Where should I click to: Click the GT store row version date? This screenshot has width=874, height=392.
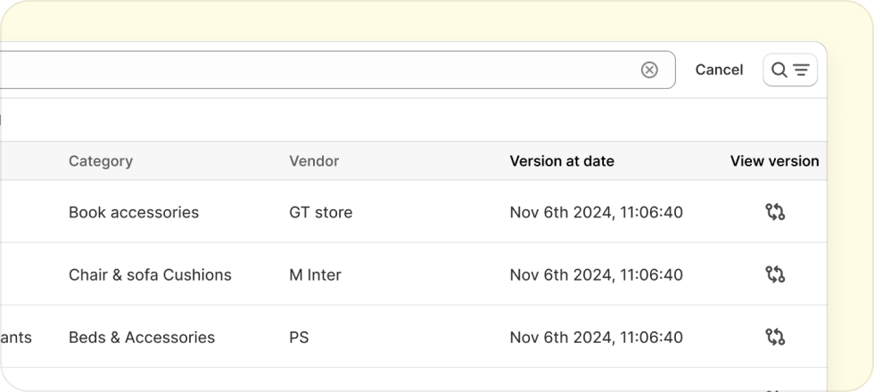(x=596, y=212)
